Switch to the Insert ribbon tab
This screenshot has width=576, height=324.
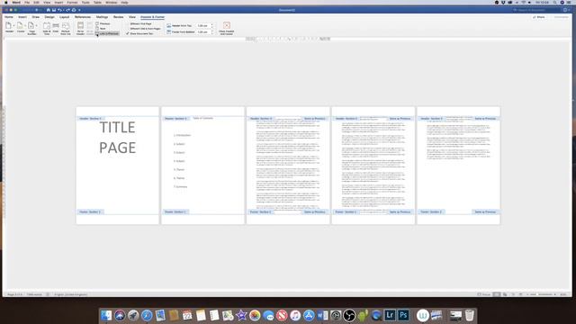point(22,17)
